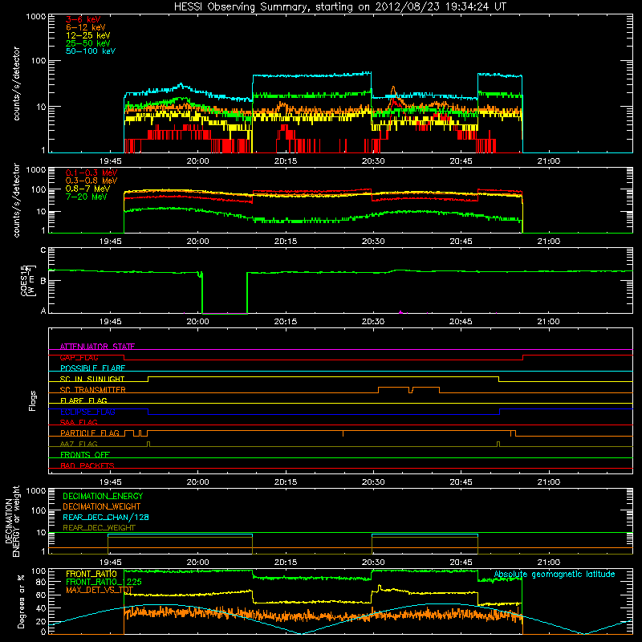Select the red 3-6 keV legend label
Viewport: 642px width, 642px height.
[83, 19]
